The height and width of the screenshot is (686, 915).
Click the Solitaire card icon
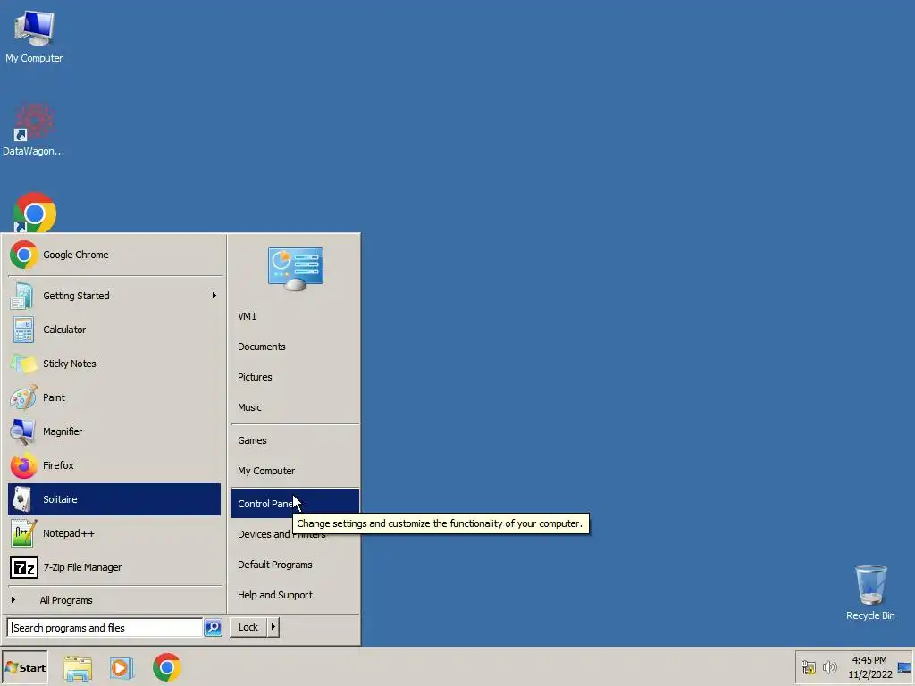pyautogui.click(x=22, y=499)
